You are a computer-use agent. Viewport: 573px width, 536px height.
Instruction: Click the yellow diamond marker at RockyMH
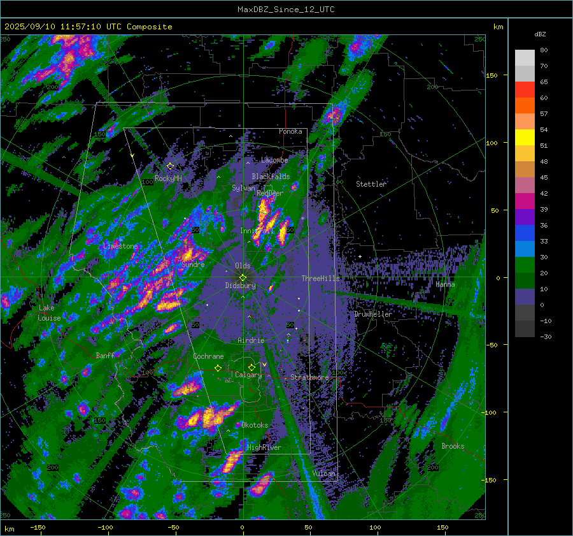170,166
